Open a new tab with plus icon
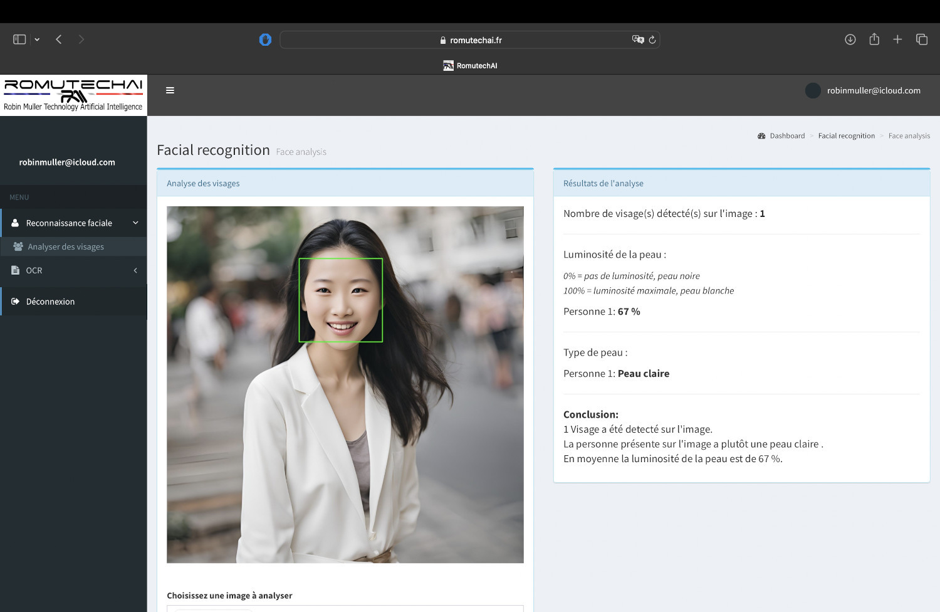The image size is (940, 612). [897, 40]
